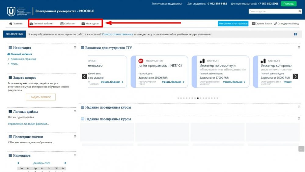
Task: Pause the announcements ticker
Action: (x=295, y=34)
